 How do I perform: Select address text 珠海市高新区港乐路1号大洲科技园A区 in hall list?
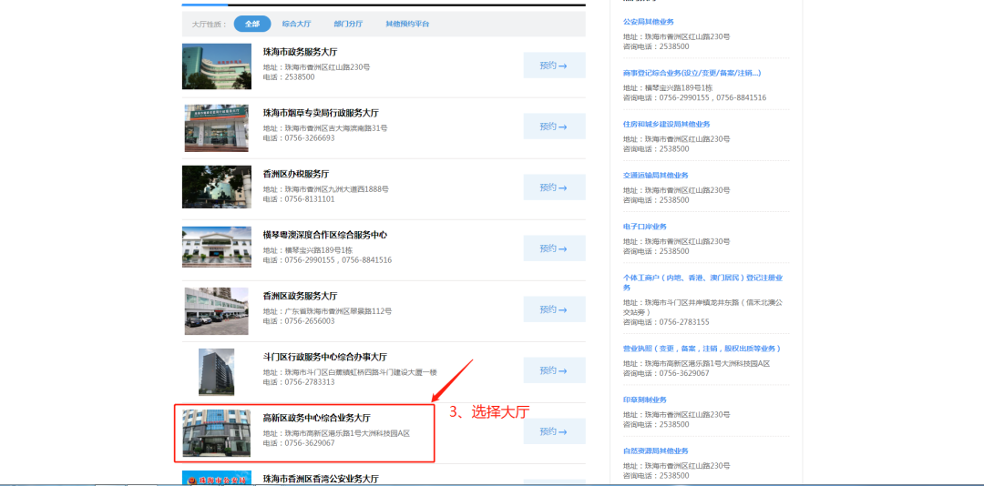(347, 433)
